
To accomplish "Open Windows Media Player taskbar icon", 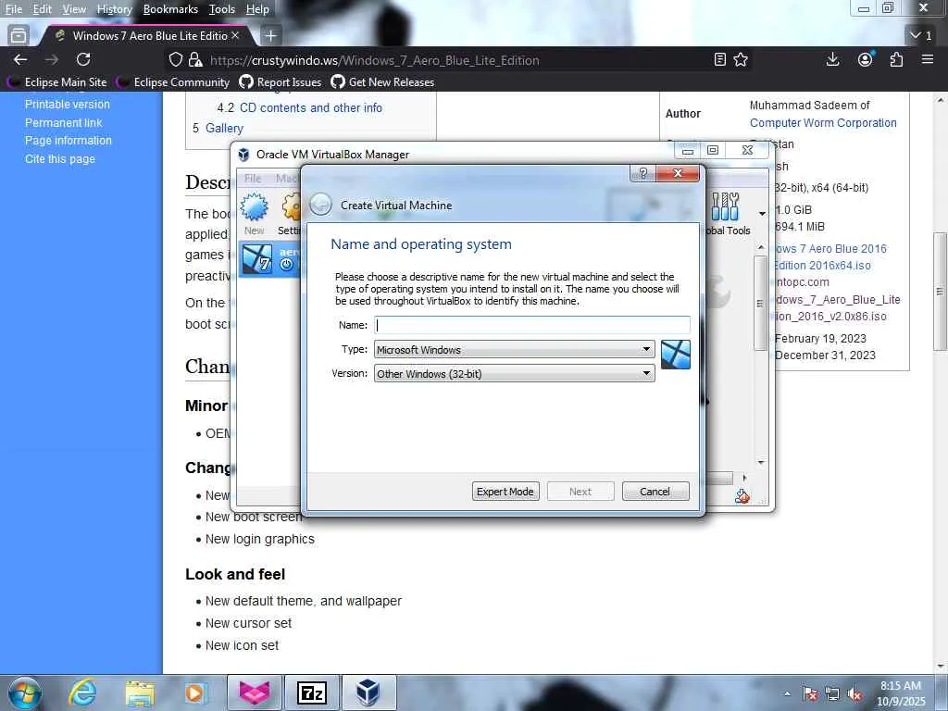I will pyautogui.click(x=195, y=692).
